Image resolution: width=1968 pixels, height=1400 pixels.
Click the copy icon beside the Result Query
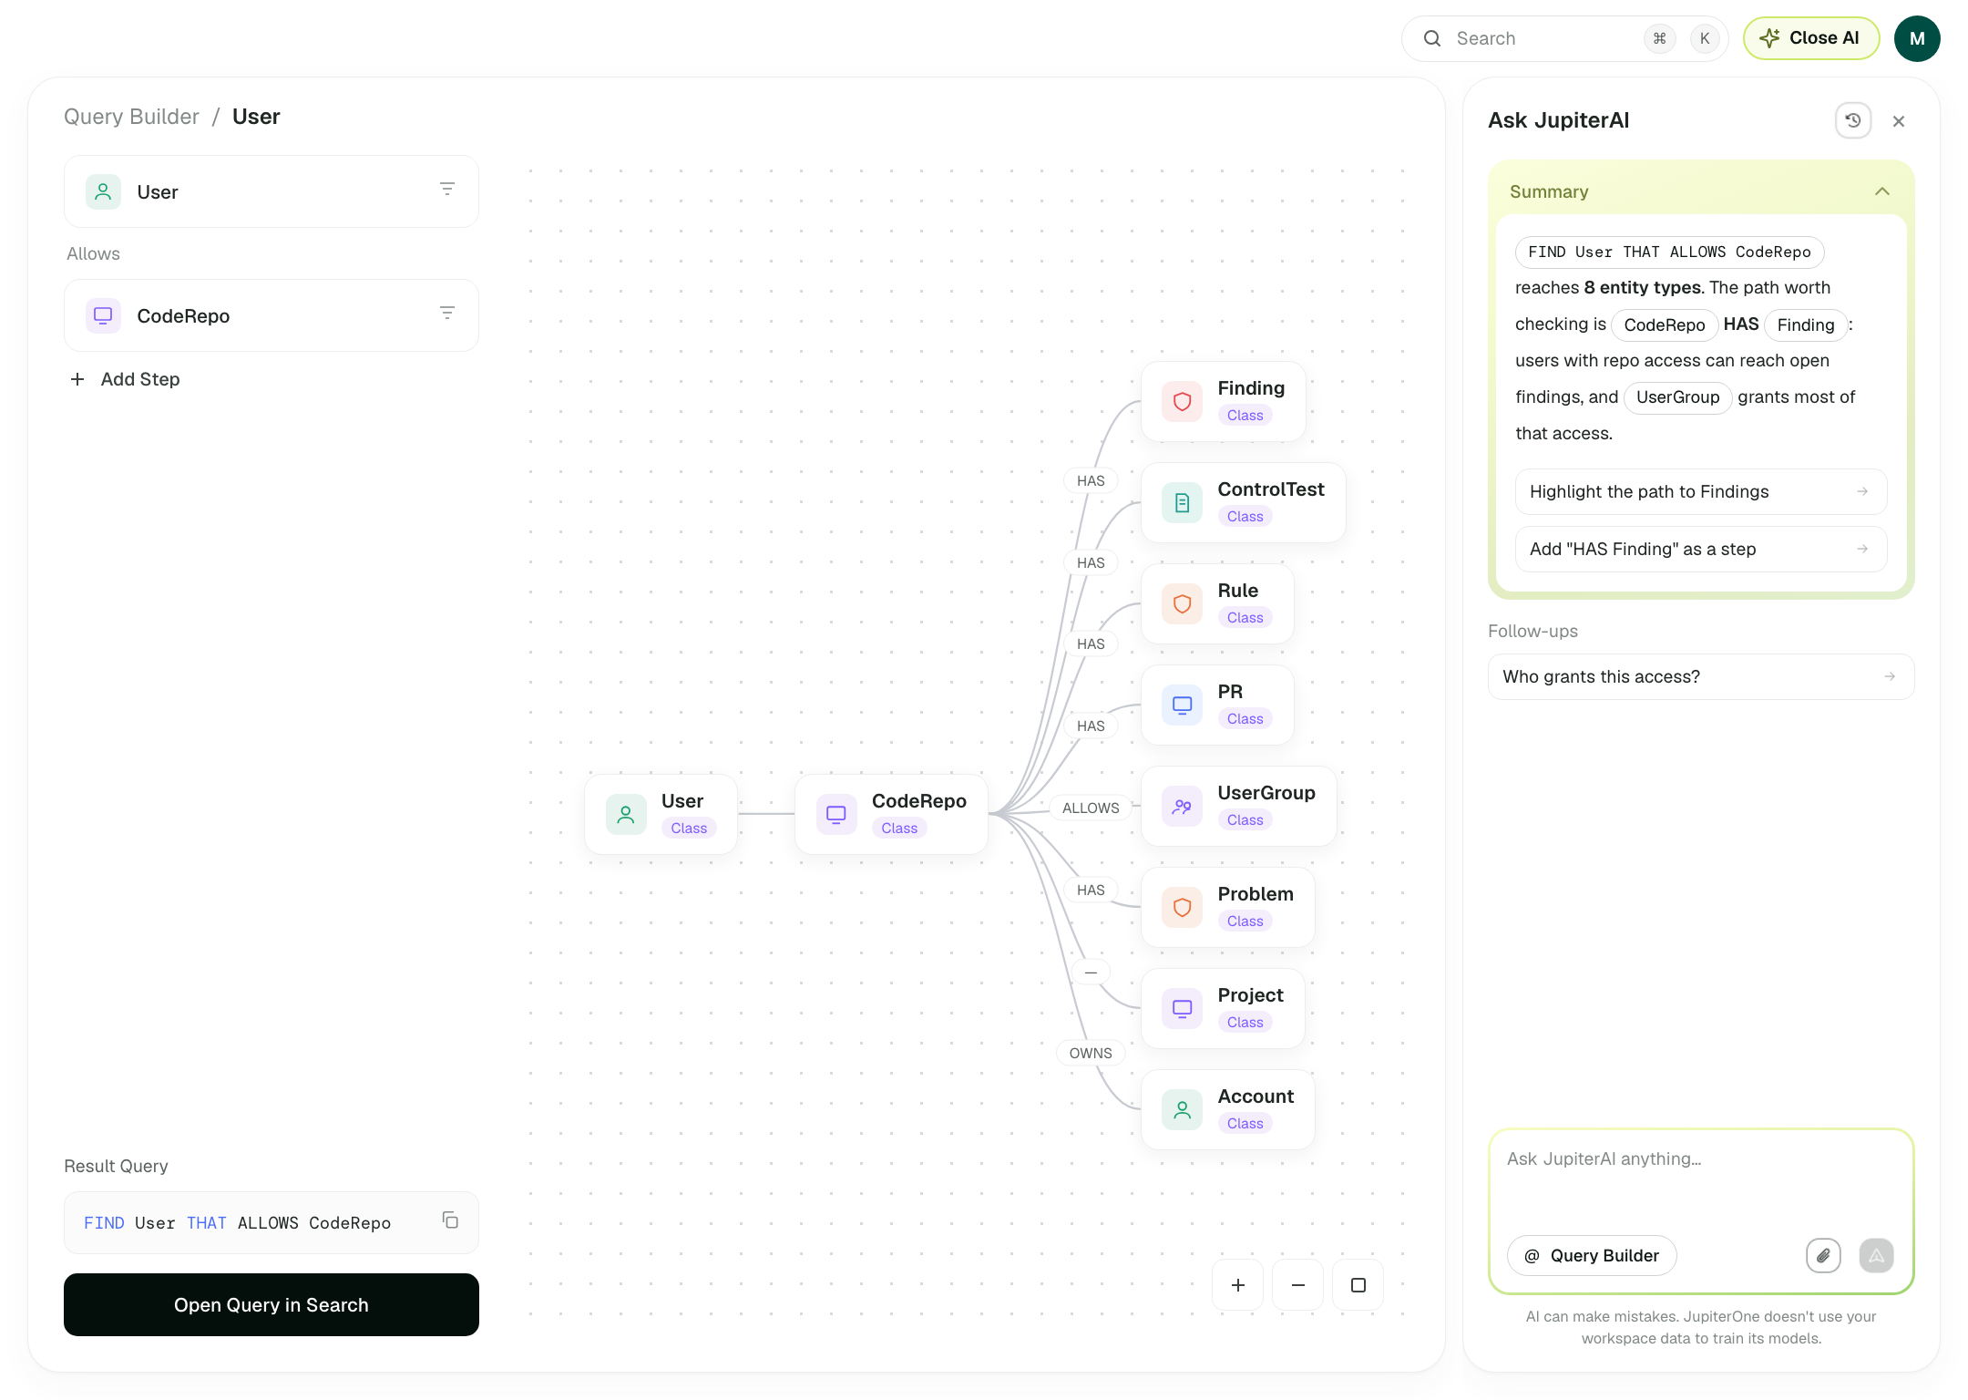[x=450, y=1220]
